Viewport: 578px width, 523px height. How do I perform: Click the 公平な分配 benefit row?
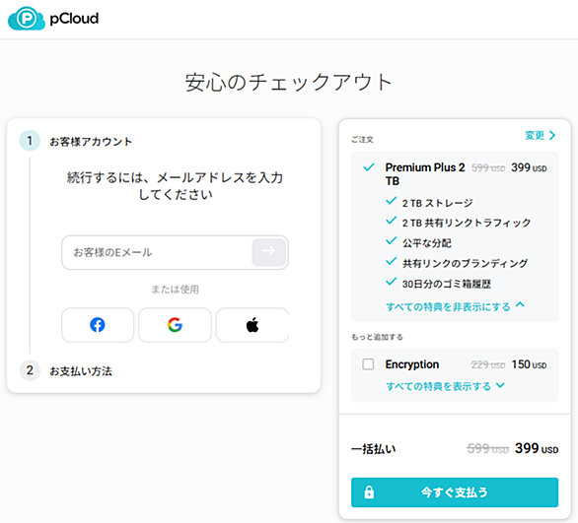coord(419,243)
